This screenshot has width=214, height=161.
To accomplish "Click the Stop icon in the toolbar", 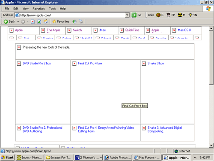I will click(33, 21).
